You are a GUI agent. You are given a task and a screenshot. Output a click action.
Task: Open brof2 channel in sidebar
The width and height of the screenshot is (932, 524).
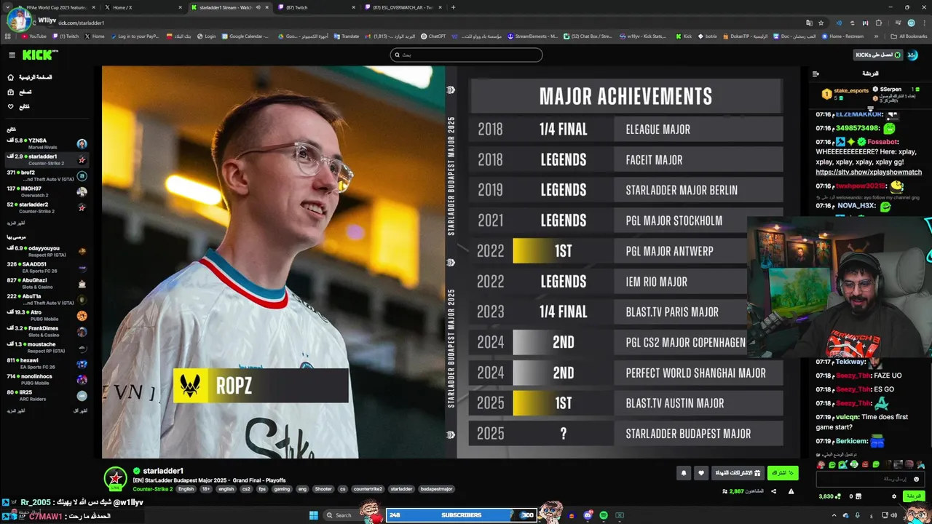pos(47,175)
